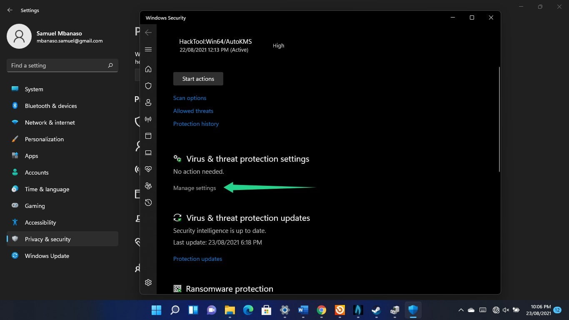The width and height of the screenshot is (569, 320).
Task: Open Virus & threat protection shield icon
Action: tap(148, 86)
